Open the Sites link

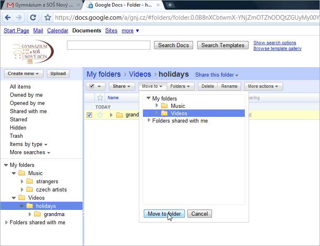(x=111, y=31)
